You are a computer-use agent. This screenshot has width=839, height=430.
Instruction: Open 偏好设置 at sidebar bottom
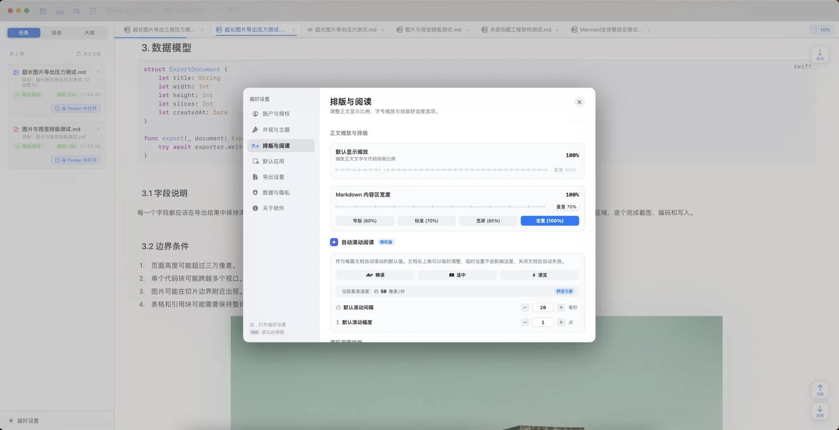(24, 421)
